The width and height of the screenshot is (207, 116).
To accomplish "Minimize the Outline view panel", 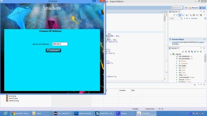I will [201, 48].
